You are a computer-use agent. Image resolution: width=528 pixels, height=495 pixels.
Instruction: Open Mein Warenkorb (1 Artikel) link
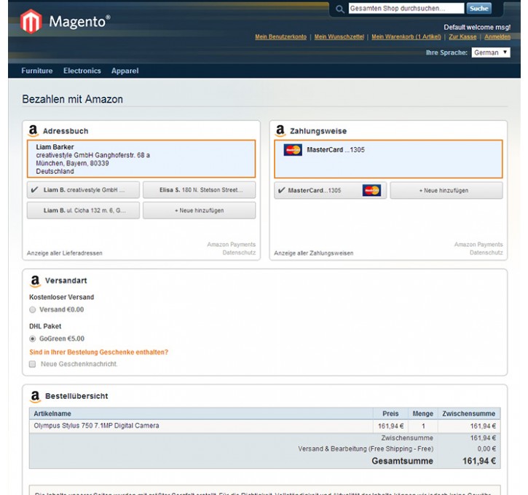(x=406, y=37)
